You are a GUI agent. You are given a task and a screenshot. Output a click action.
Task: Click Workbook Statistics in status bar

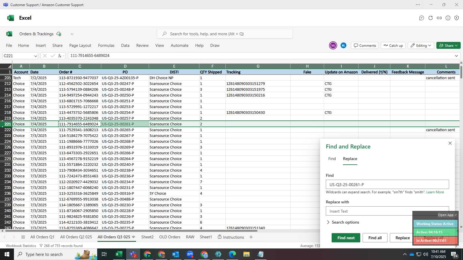coord(21,246)
